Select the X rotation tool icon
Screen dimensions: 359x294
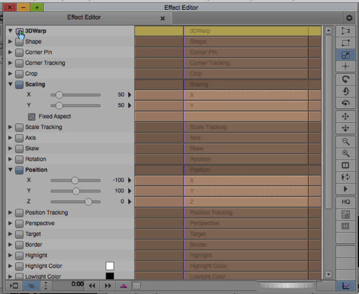[x=345, y=103]
